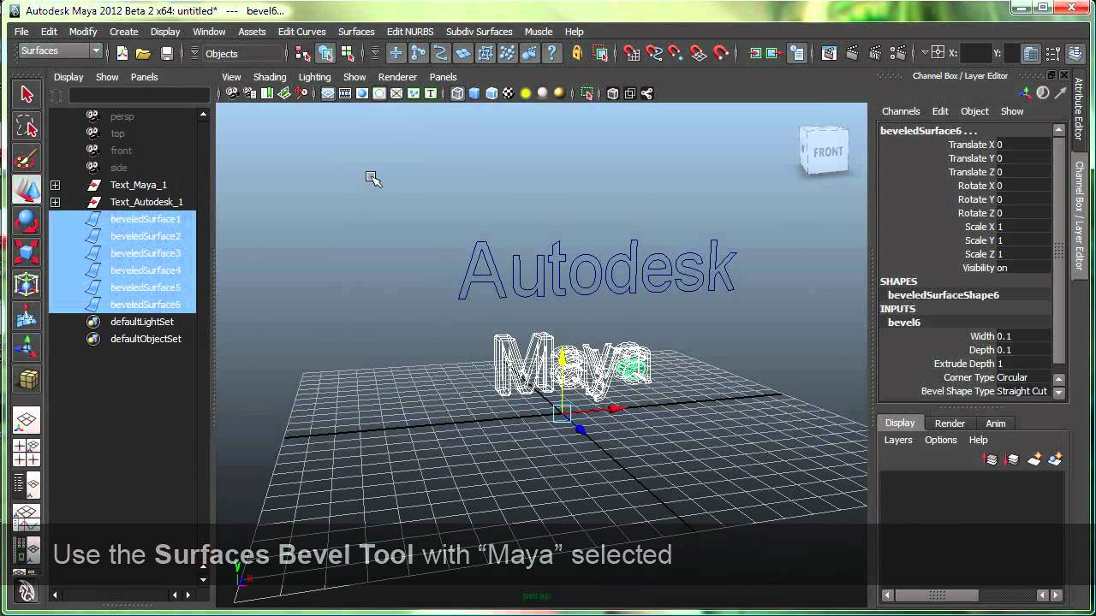Enable snap to view planes magnet
Image resolution: width=1096 pixels, height=616 pixels.
coord(699,53)
